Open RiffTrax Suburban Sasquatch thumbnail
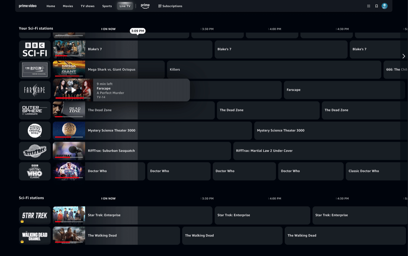Image resolution: width=408 pixels, height=256 pixels. pos(69,151)
